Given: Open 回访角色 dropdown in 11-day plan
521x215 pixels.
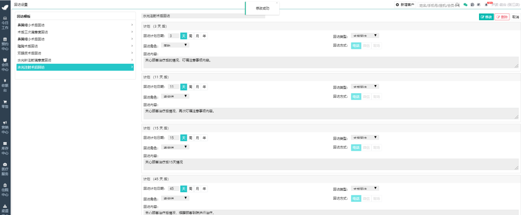Looking at the screenshot, I should (x=175, y=96).
